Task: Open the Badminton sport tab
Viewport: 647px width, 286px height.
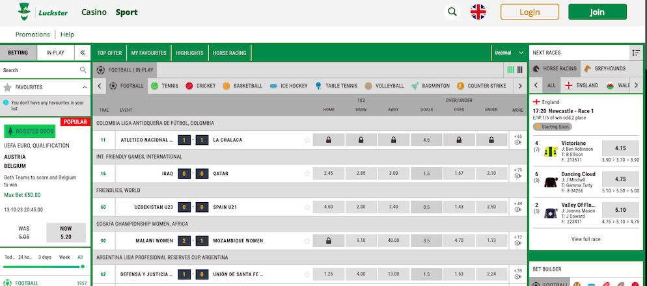Action: click(431, 86)
